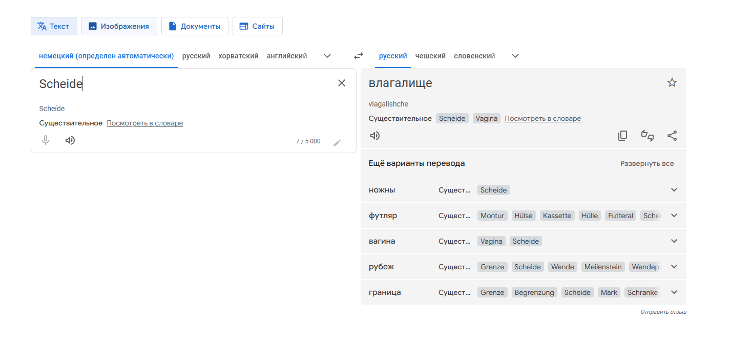Clear source text with X icon
752x342 pixels.
[x=342, y=83]
